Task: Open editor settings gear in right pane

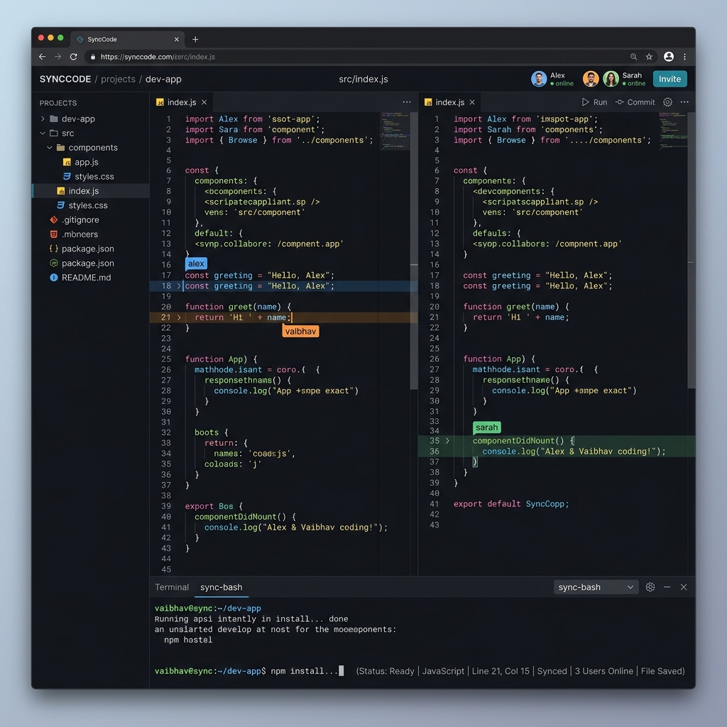Action: pyautogui.click(x=667, y=102)
